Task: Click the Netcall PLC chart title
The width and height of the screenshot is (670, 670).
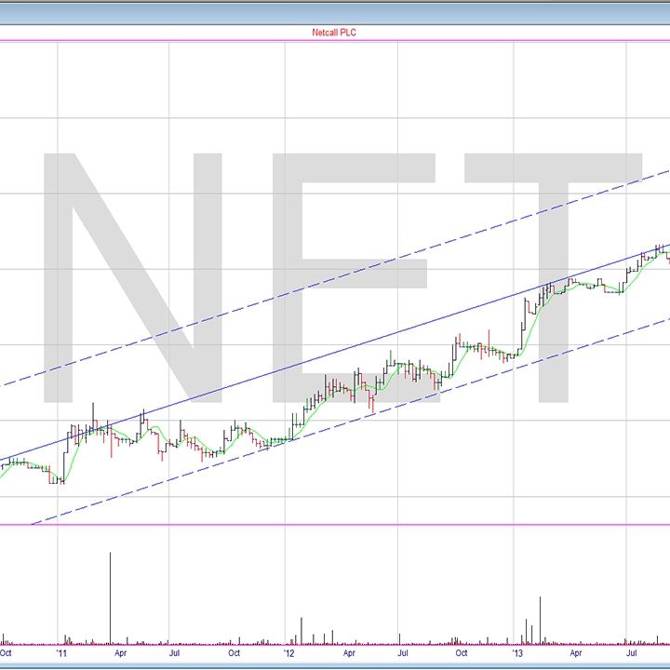Action: (334, 32)
